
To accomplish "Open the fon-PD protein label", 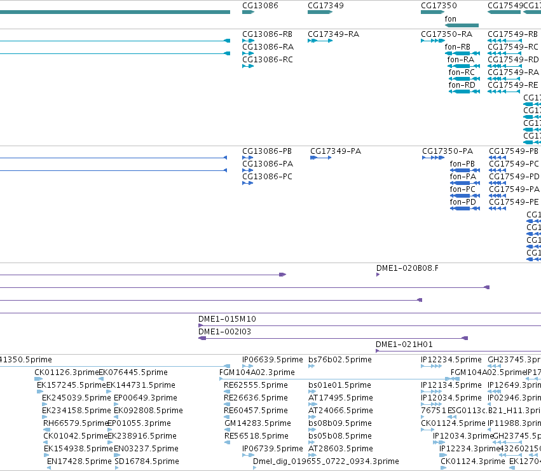I will point(463,202).
